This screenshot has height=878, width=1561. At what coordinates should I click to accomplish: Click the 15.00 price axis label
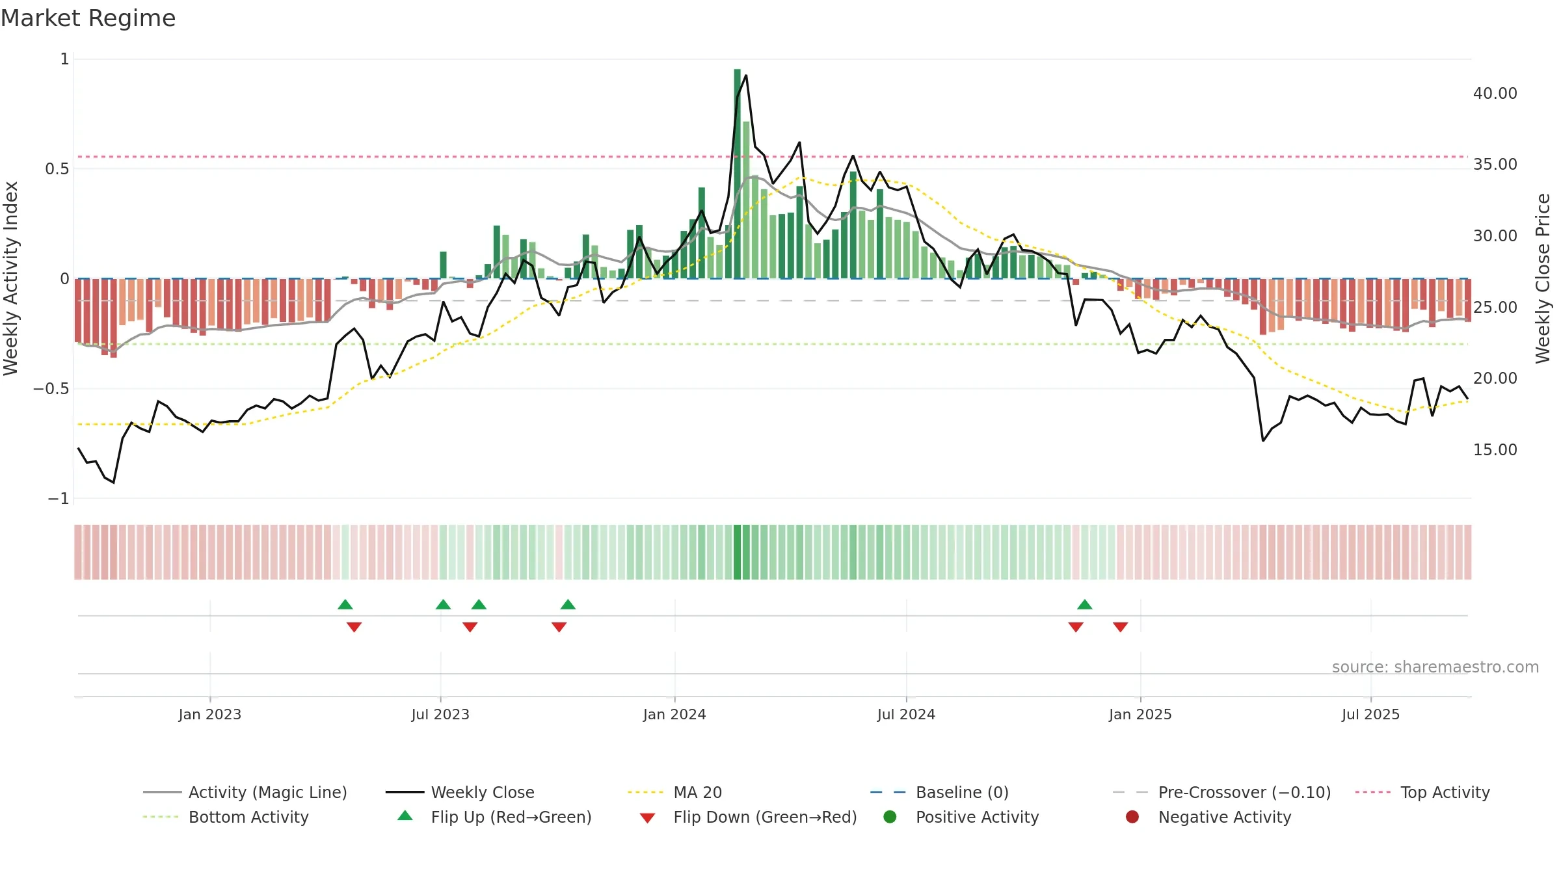[x=1495, y=450]
